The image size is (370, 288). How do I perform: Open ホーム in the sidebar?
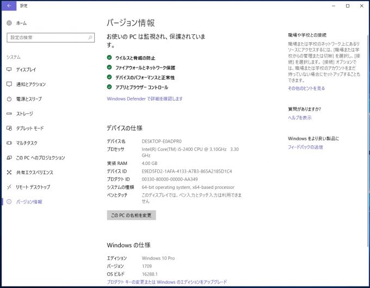(x=21, y=23)
